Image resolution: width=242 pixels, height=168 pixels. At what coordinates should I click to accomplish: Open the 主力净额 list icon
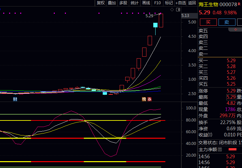pyautogui.click(x=220, y=149)
